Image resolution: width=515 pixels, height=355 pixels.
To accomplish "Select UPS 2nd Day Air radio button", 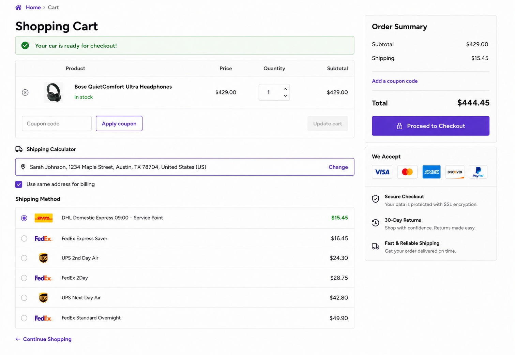I will [24, 258].
